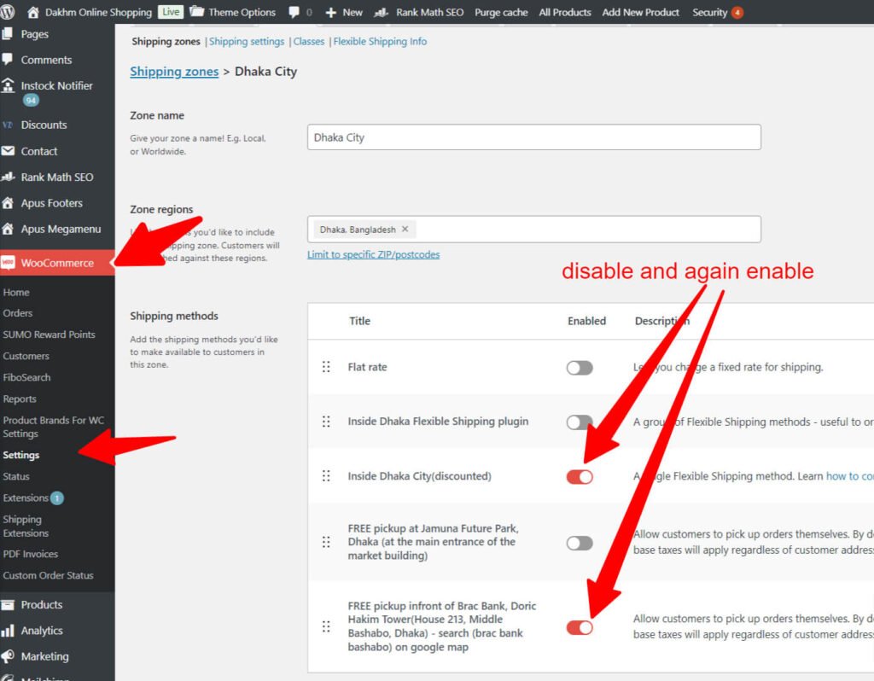Open the Shipping zones breadcrumb link
The width and height of the screenshot is (874, 681).
tap(173, 72)
